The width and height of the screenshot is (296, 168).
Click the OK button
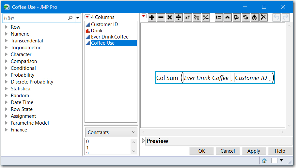(202, 151)
